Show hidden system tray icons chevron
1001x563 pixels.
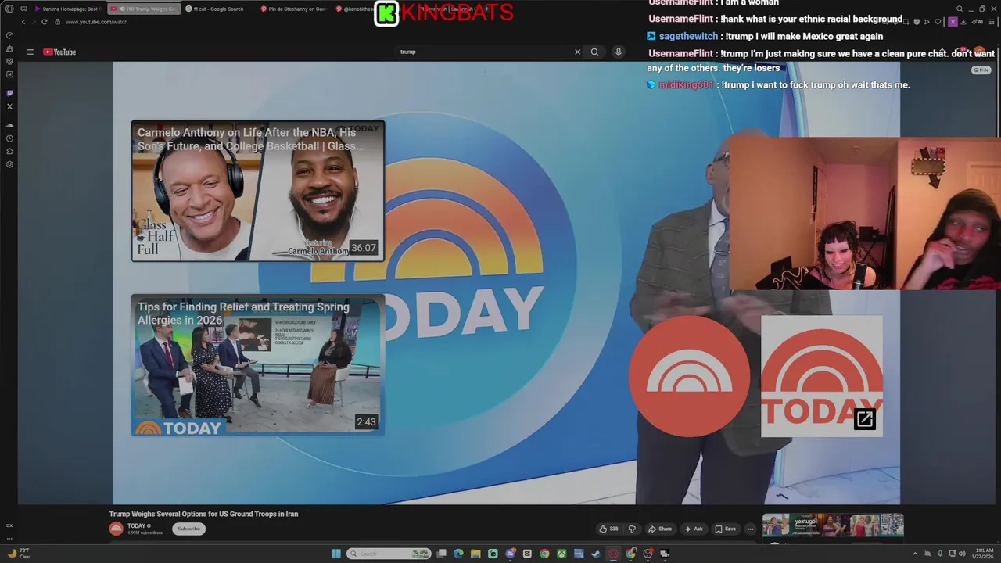coord(914,554)
